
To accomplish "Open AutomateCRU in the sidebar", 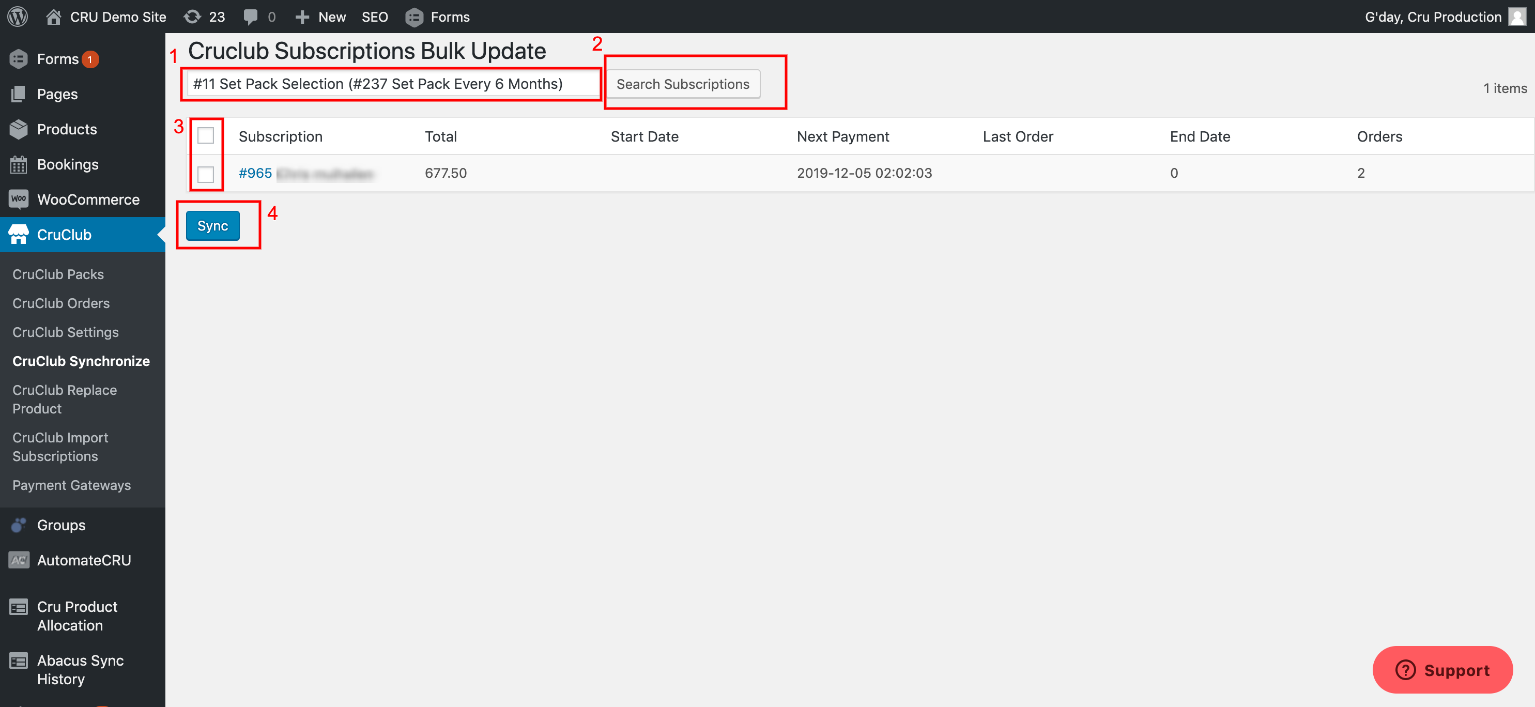I will click(x=84, y=560).
